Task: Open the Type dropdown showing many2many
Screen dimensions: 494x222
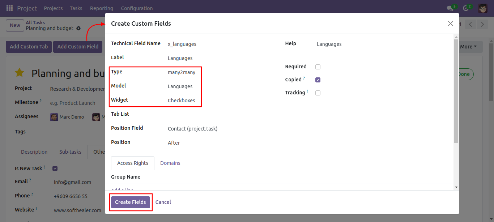Action: tap(182, 72)
